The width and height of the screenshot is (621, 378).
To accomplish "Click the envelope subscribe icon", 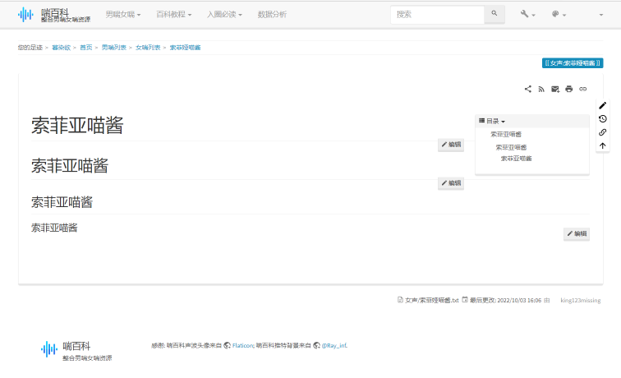I will pos(555,89).
